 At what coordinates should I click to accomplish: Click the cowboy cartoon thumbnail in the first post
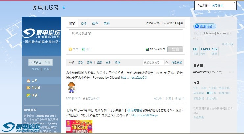pyautogui.click(x=71, y=87)
